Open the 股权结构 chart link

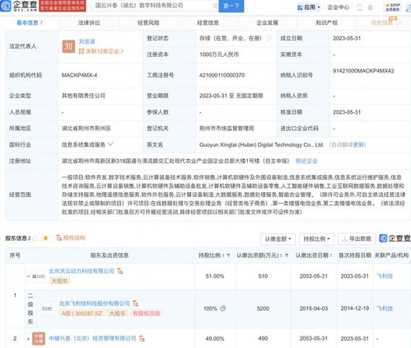pyautogui.click(x=71, y=237)
